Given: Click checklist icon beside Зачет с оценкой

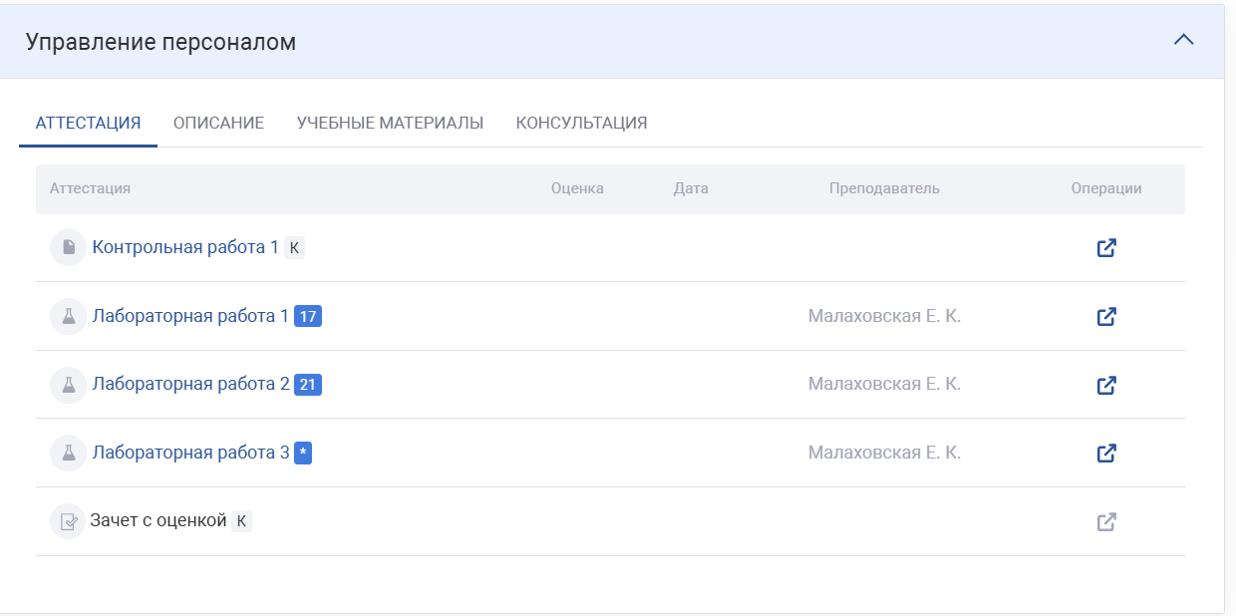Looking at the screenshot, I should pyautogui.click(x=68, y=521).
